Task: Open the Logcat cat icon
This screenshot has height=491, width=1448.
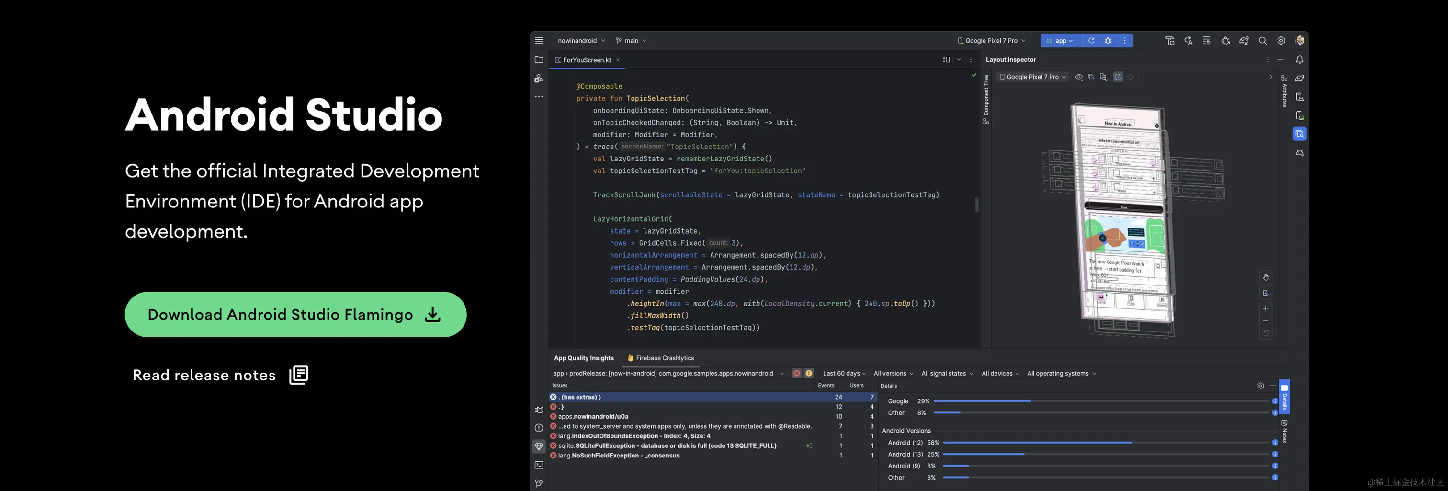Action: 539,410
